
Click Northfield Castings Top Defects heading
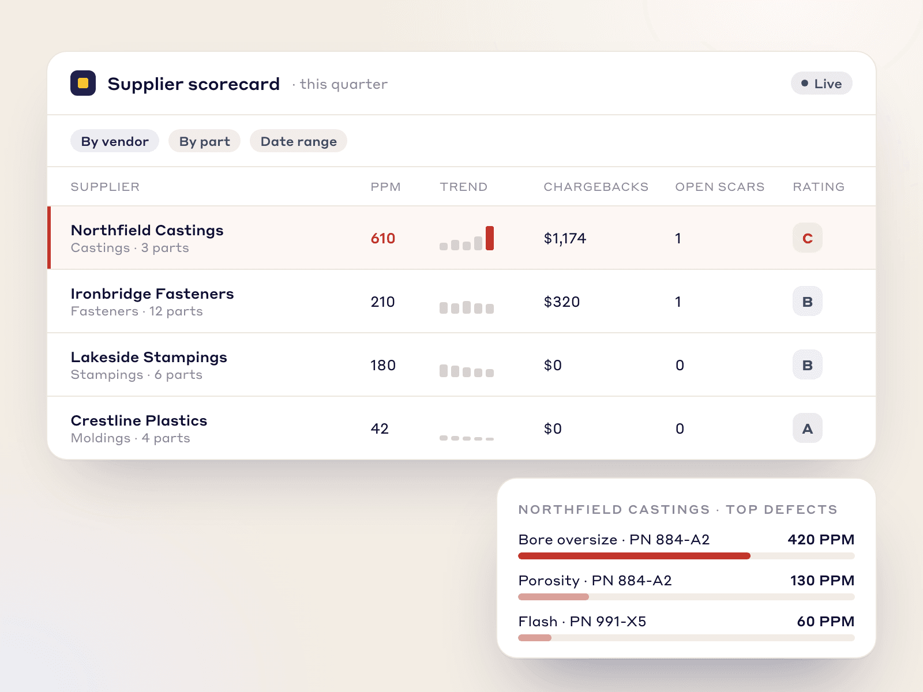(x=678, y=510)
